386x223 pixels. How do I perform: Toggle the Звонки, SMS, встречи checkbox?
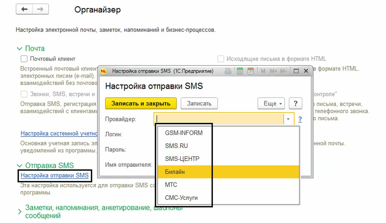point(24,94)
